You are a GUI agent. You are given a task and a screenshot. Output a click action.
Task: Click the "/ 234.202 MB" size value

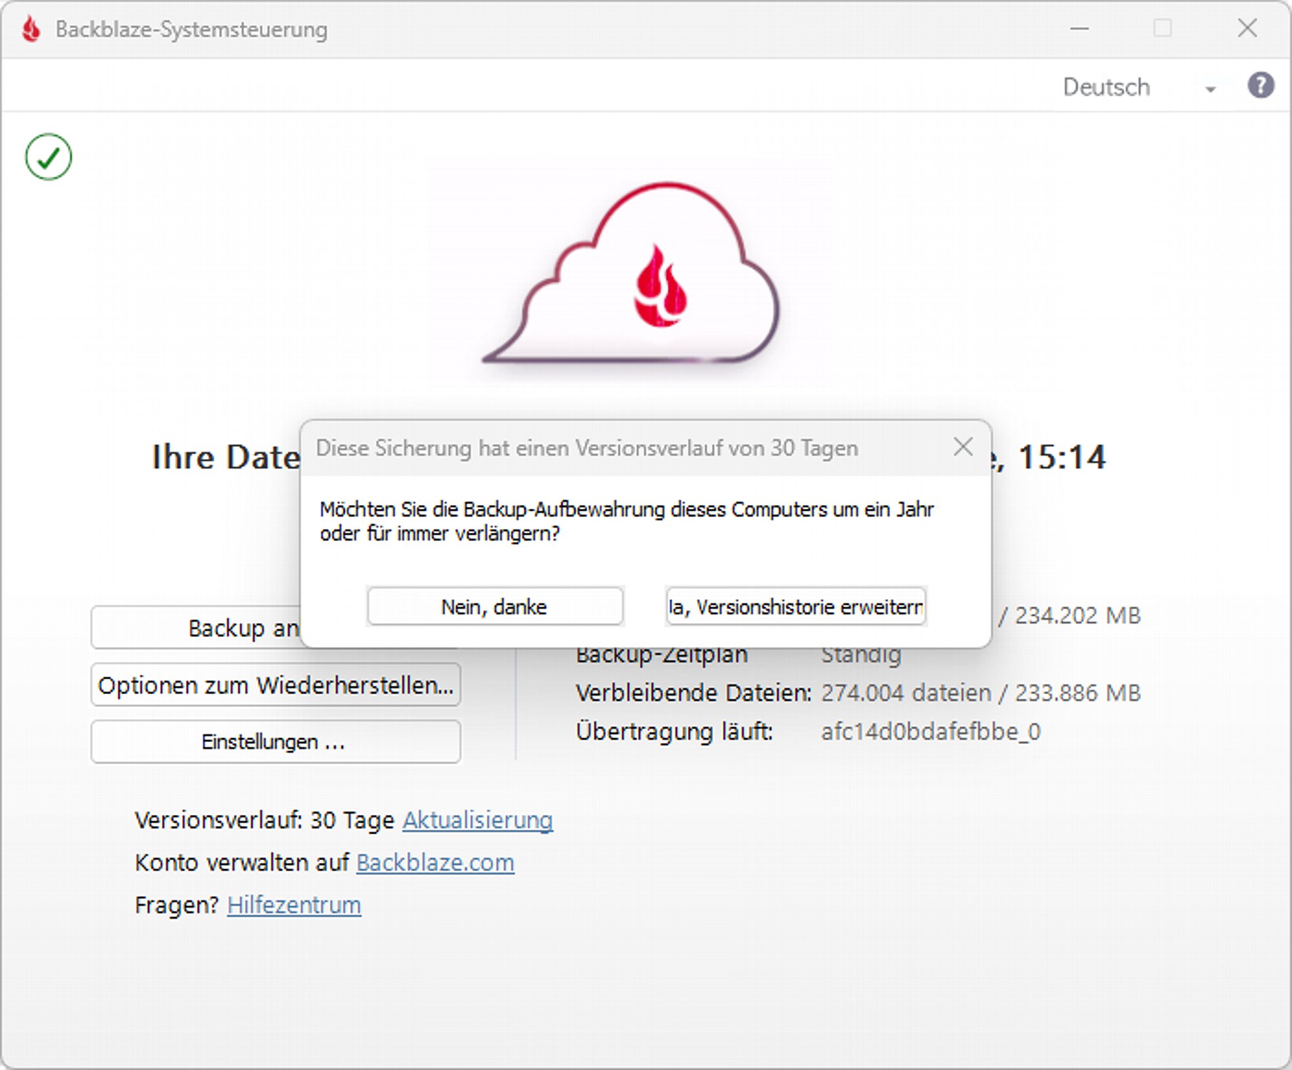click(1069, 615)
